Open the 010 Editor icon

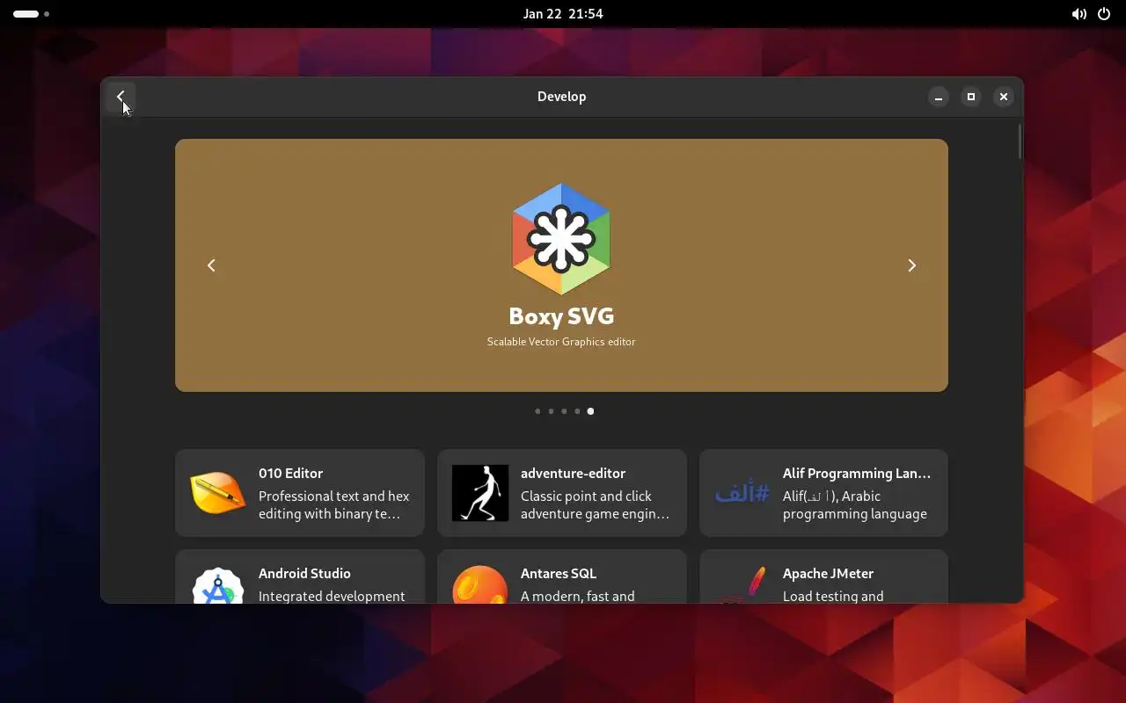coord(217,493)
